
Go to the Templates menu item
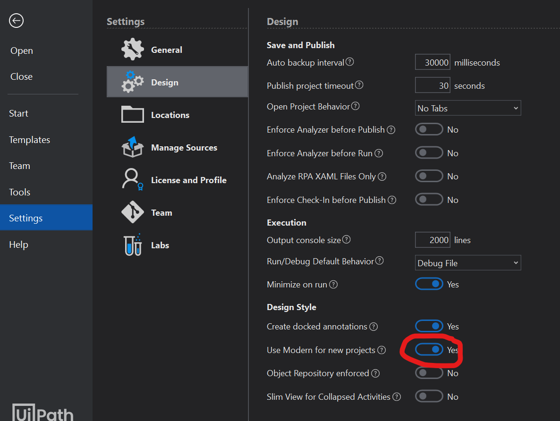click(29, 140)
